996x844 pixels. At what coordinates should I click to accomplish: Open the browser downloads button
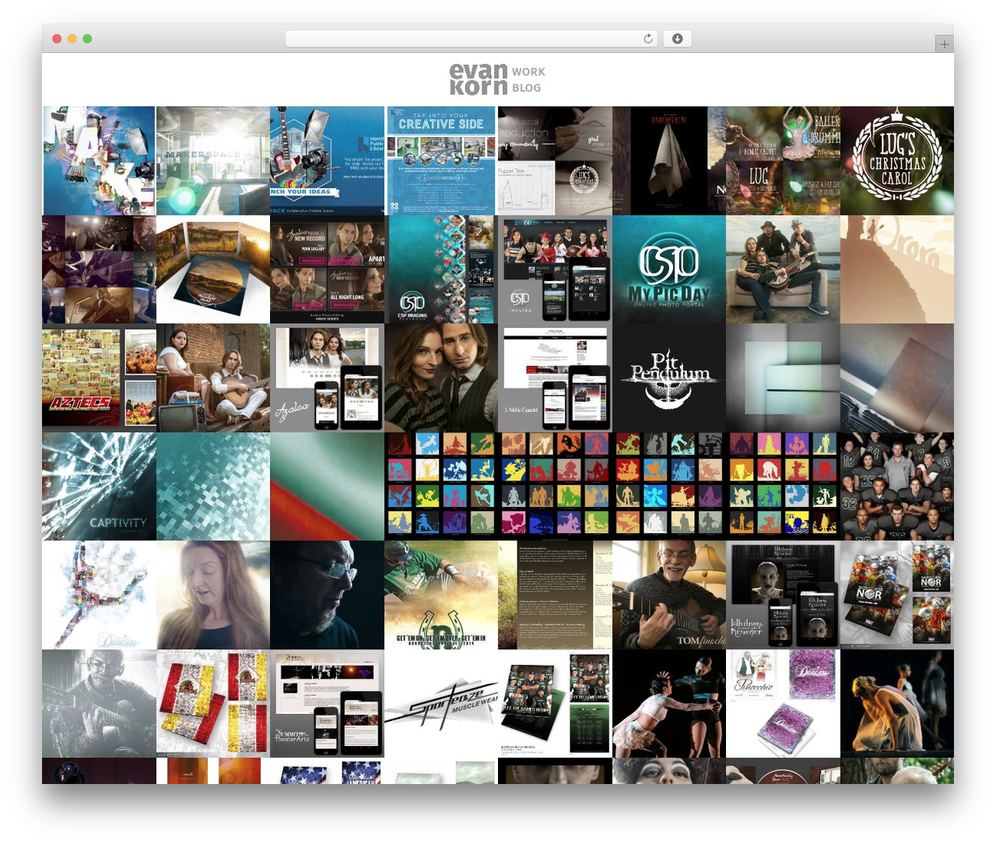pyautogui.click(x=677, y=39)
